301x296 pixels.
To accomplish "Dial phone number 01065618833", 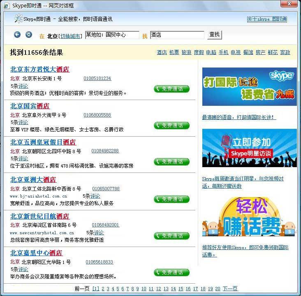I will pyautogui.click(x=100, y=262).
